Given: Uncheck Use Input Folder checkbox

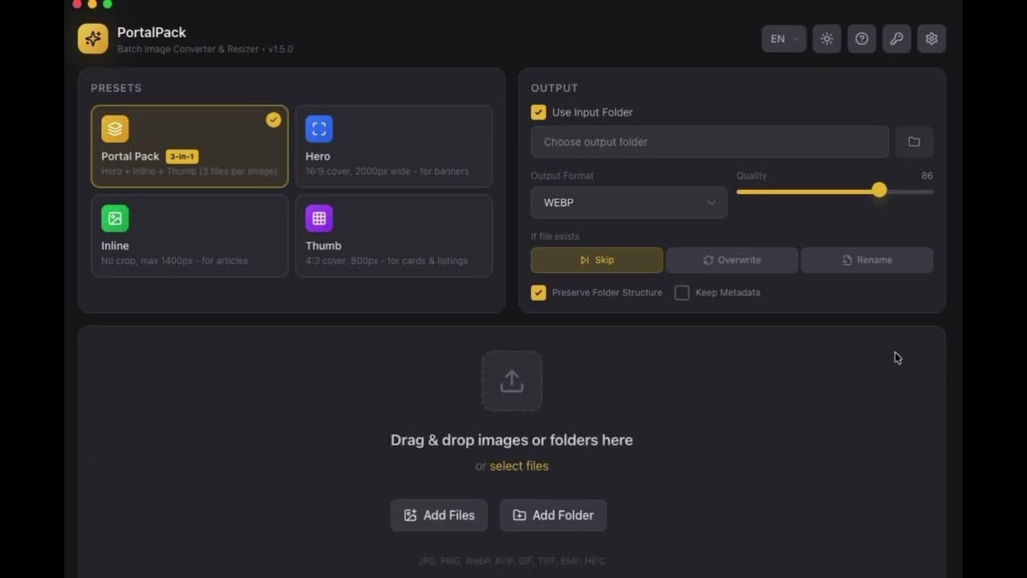Looking at the screenshot, I should pyautogui.click(x=538, y=112).
